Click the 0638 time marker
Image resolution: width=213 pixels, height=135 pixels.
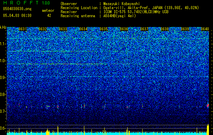coord(165,29)
